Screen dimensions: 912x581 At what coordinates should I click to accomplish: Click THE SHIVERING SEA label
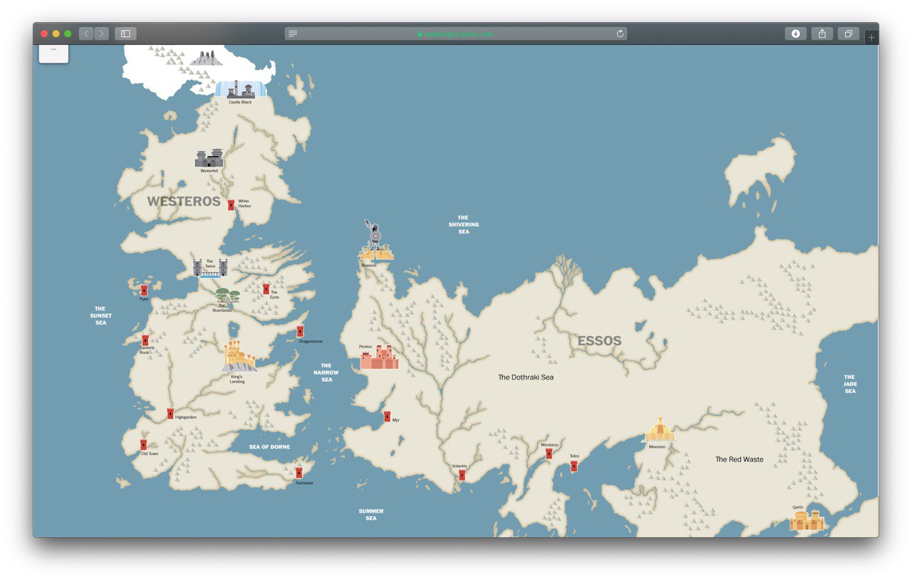tap(463, 224)
